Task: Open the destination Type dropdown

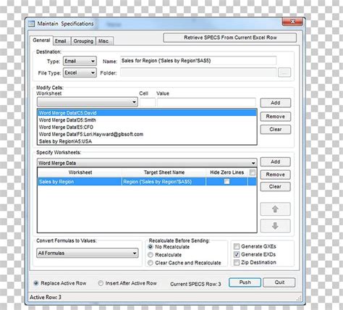Action: (x=80, y=61)
